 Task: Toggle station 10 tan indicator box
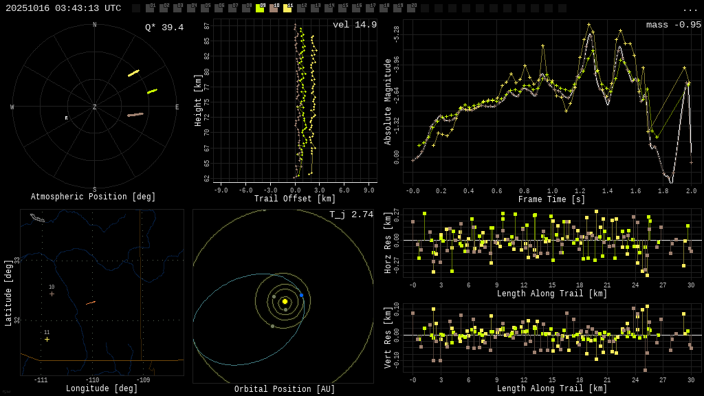point(274,8)
